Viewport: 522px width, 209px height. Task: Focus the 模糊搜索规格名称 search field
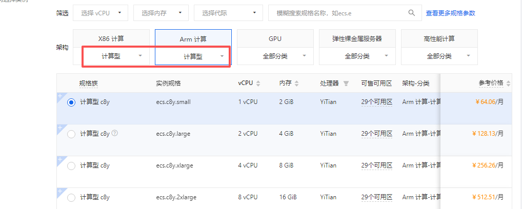pos(338,13)
